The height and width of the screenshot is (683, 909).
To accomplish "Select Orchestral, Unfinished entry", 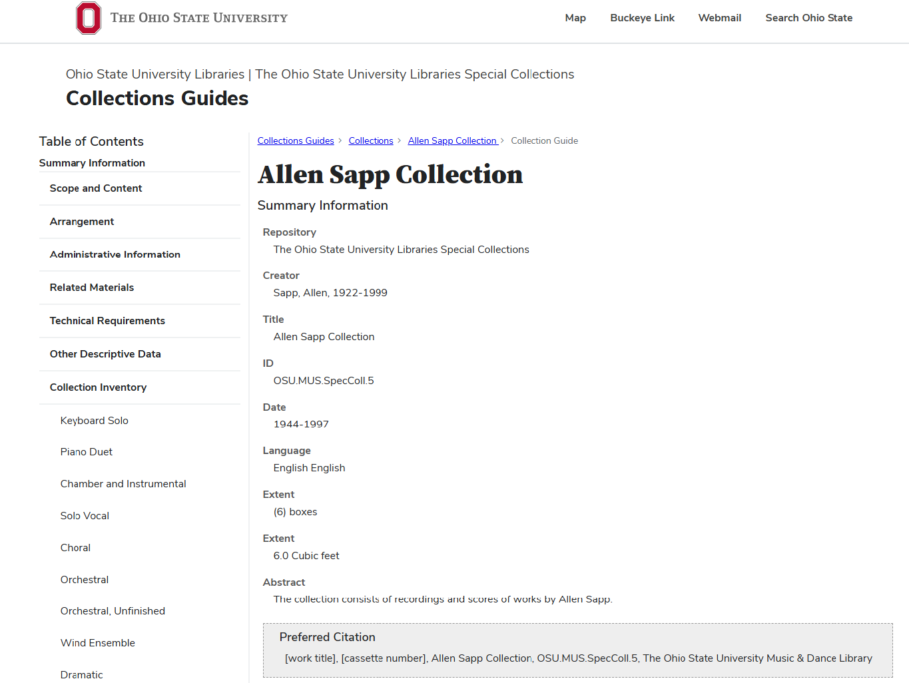I will [x=113, y=611].
